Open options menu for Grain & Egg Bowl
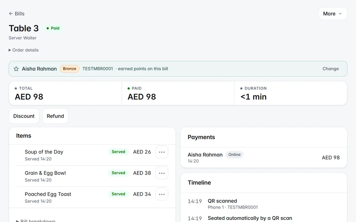The width and height of the screenshot is (356, 222). pyautogui.click(x=162, y=173)
